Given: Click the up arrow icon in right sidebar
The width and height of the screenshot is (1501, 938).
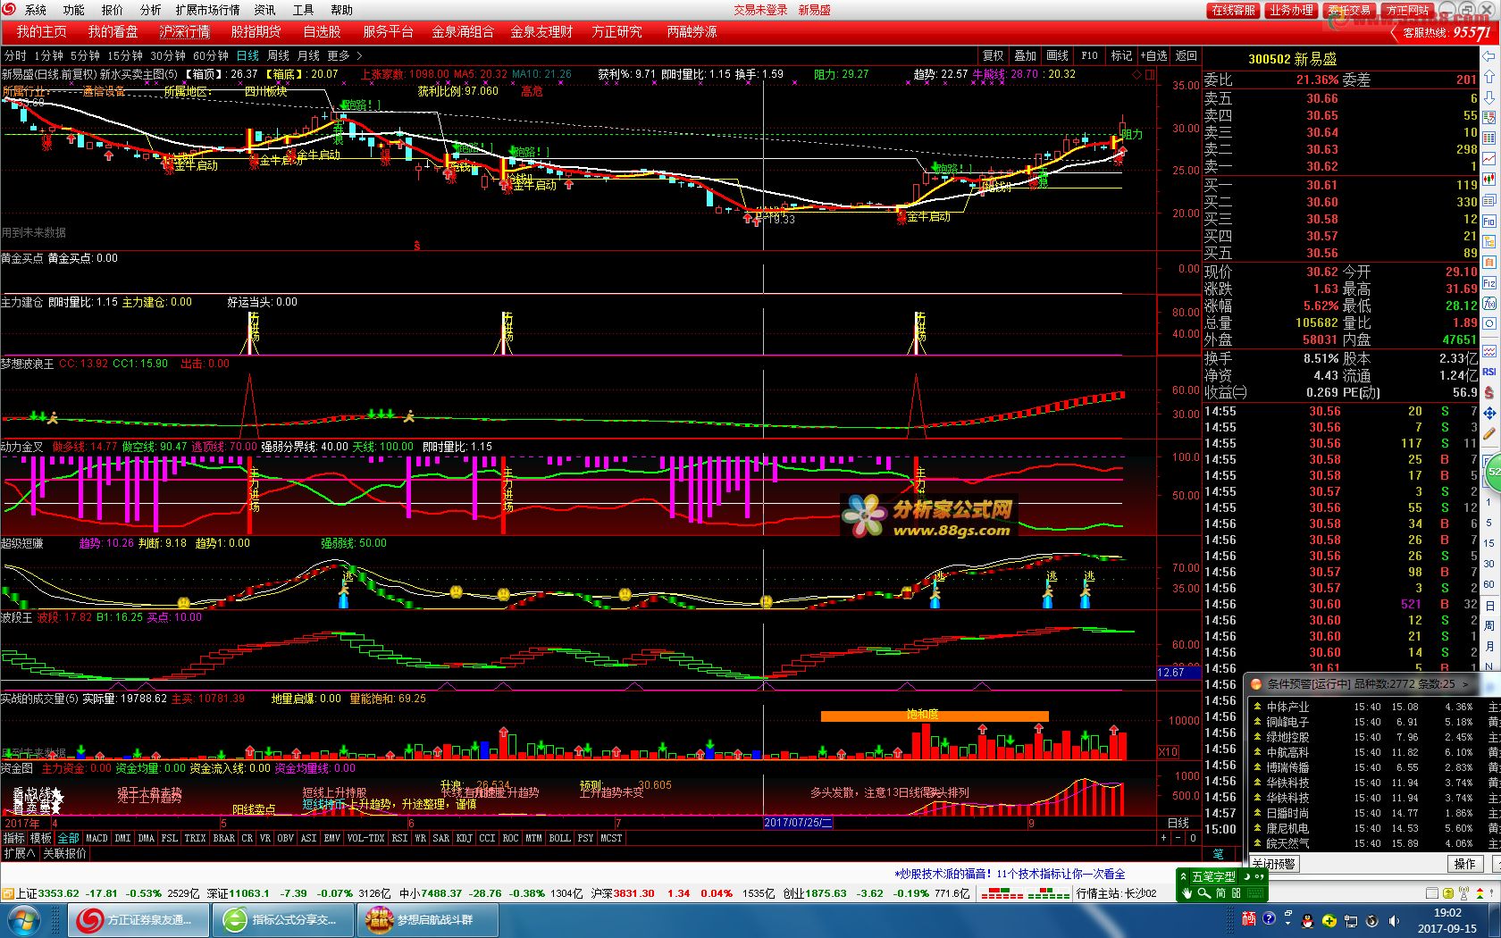Looking at the screenshot, I should tap(1489, 76).
